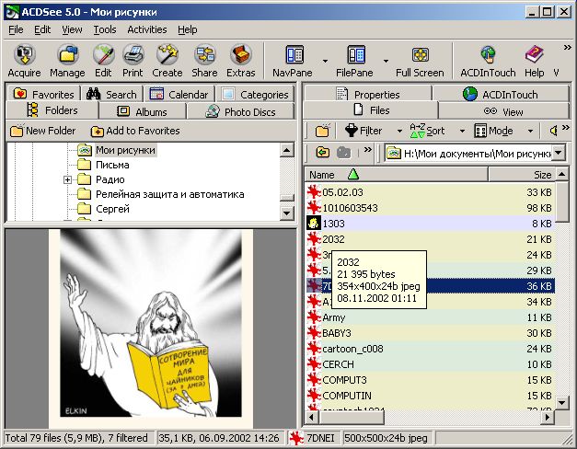
Task: Open the folder path dropdown
Action: 559,153
